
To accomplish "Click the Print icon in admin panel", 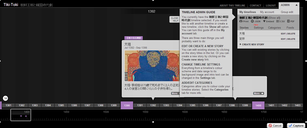I will (244, 21).
